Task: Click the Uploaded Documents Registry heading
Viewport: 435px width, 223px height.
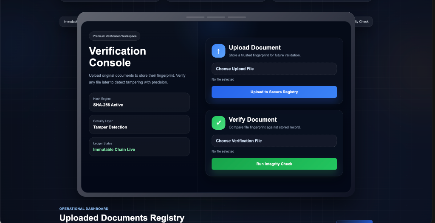Action: point(122,218)
